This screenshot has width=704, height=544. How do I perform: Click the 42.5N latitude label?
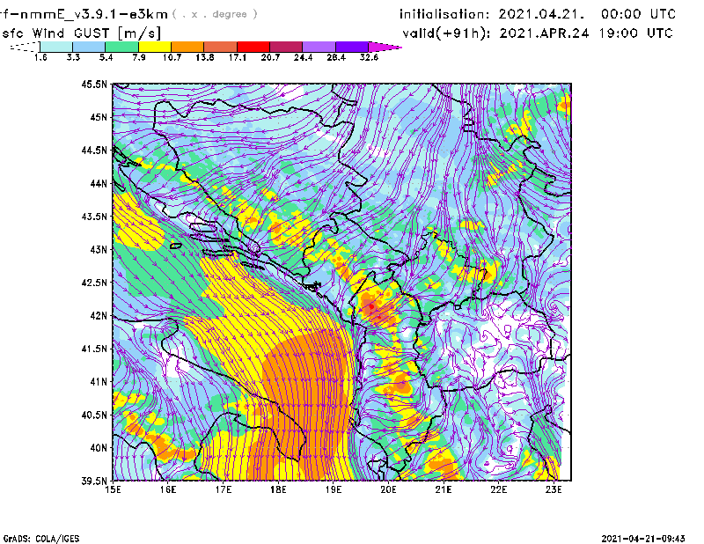click(94, 283)
